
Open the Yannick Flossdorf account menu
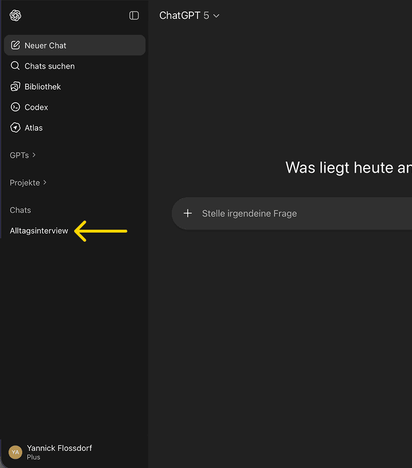coord(59,448)
